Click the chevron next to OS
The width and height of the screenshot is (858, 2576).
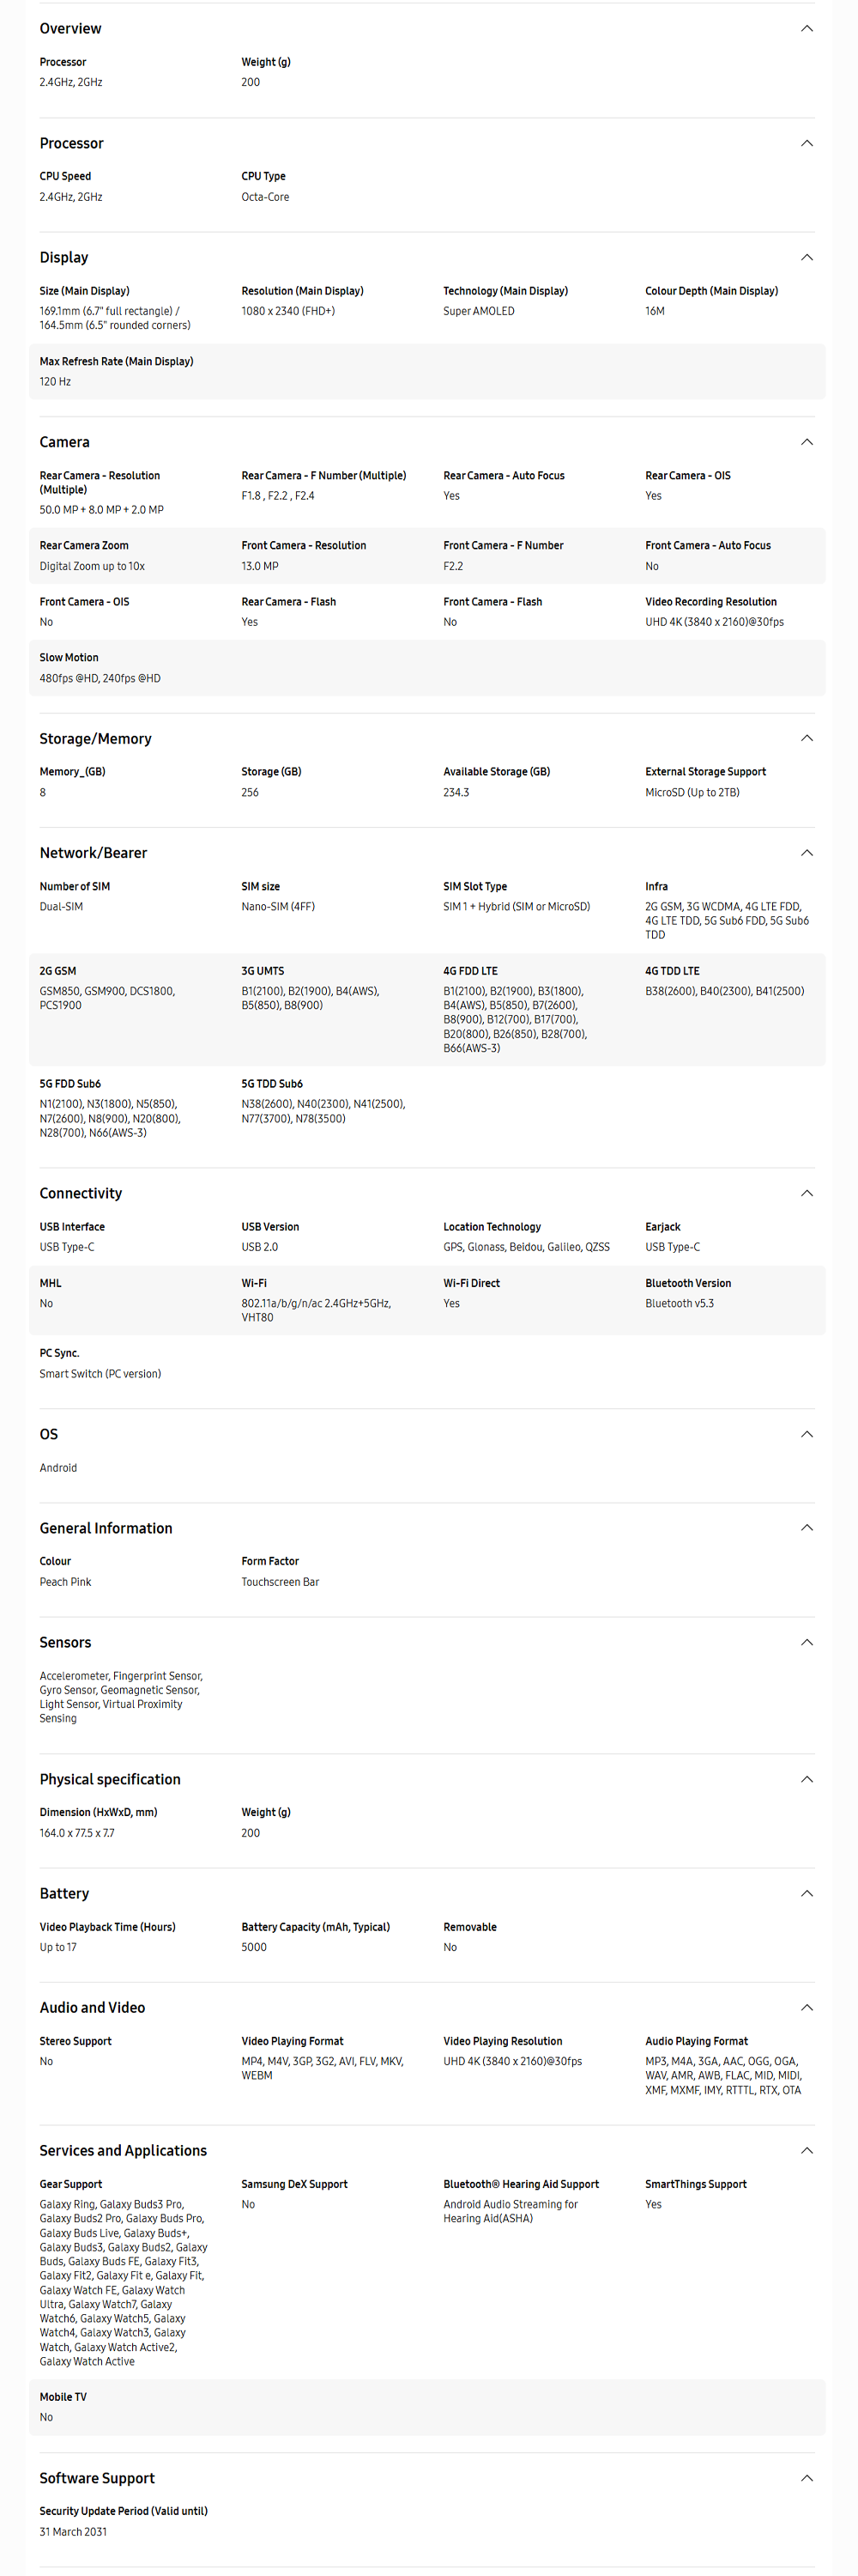coord(807,1434)
